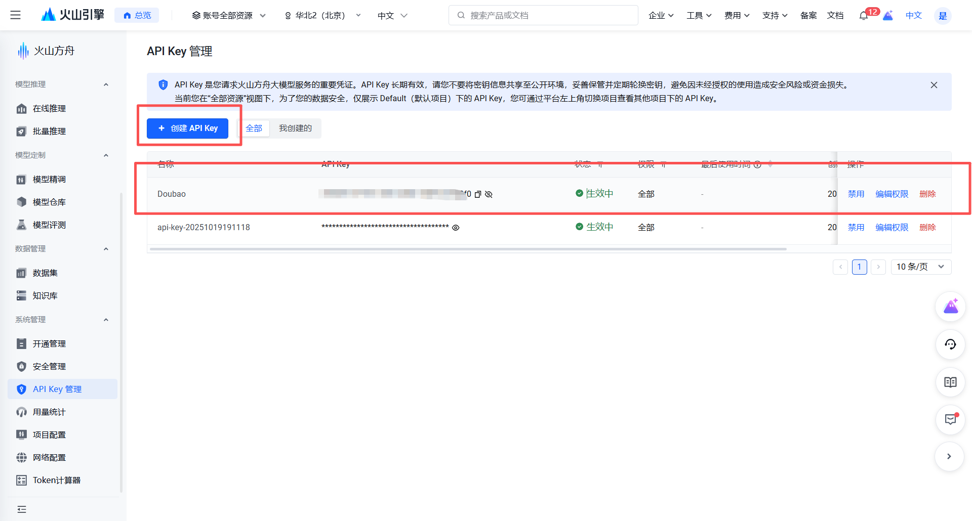Collapse the 模型定制 sidebar section

click(106, 155)
